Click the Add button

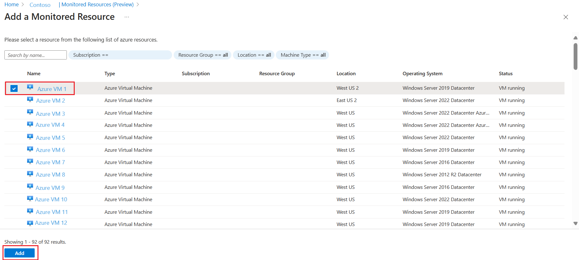(x=20, y=253)
